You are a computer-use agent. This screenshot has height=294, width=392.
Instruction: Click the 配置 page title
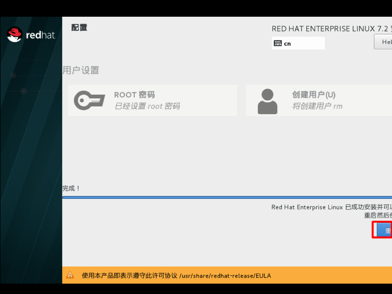(x=79, y=28)
